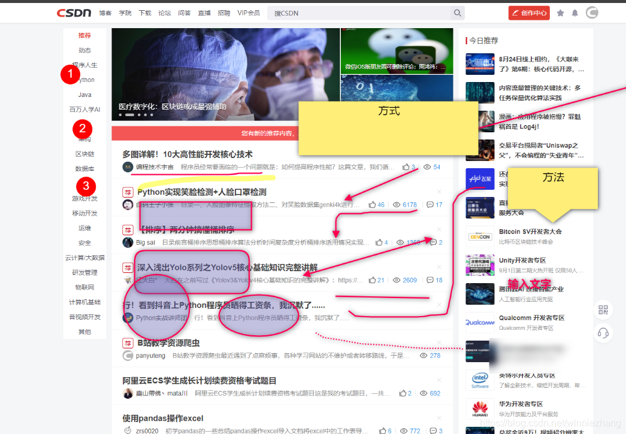Open VIP会员 in the top navigation
This screenshot has height=434, width=626.
tap(249, 13)
